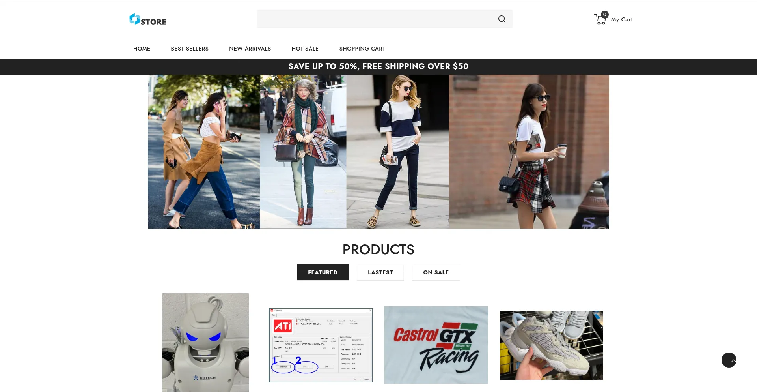Open the Best Sellers menu
The image size is (757, 392).
pyautogui.click(x=190, y=49)
